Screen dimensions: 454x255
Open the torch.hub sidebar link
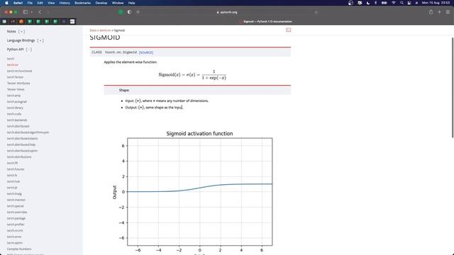(13, 181)
